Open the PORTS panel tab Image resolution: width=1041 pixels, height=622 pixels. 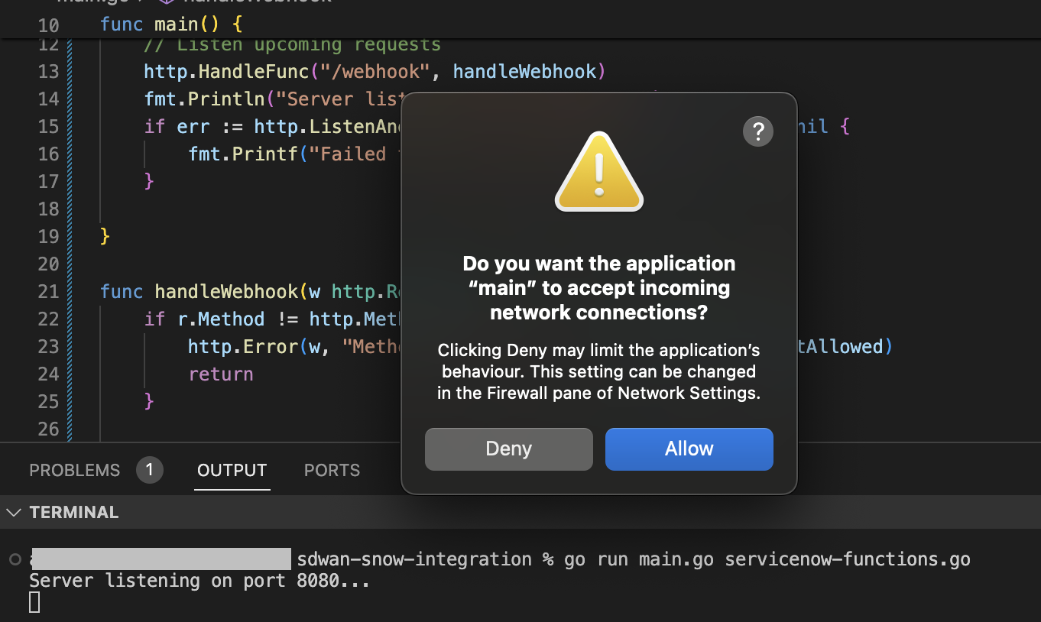pos(332,470)
